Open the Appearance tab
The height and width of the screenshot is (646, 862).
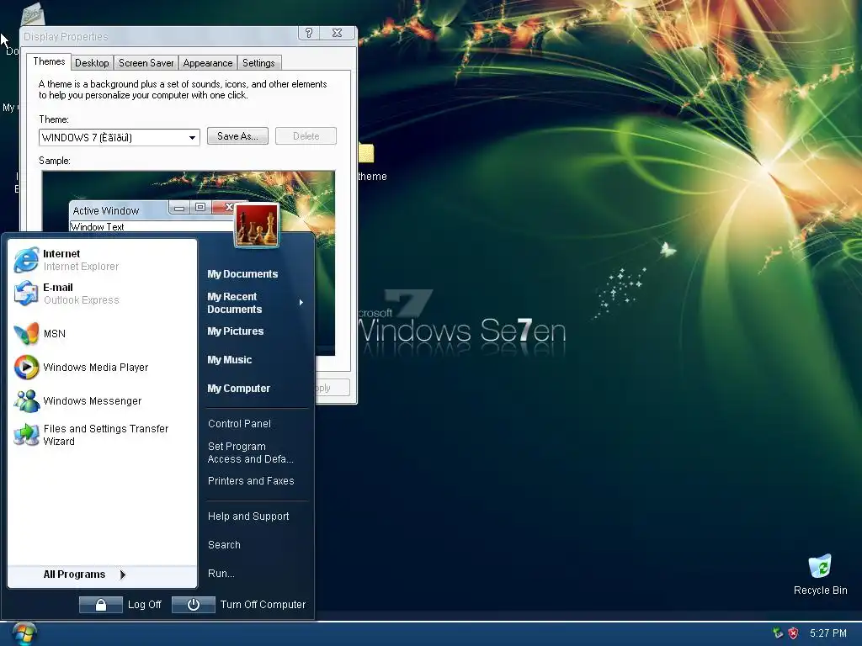pyautogui.click(x=208, y=62)
